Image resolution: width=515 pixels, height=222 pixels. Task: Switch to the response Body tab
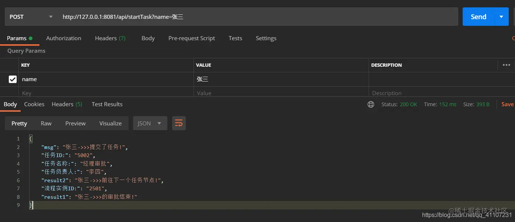coord(10,104)
